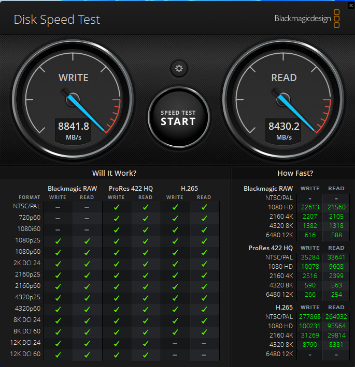Click the write speed value 8841.8
Screen dimensions: 355x367
tap(74, 126)
